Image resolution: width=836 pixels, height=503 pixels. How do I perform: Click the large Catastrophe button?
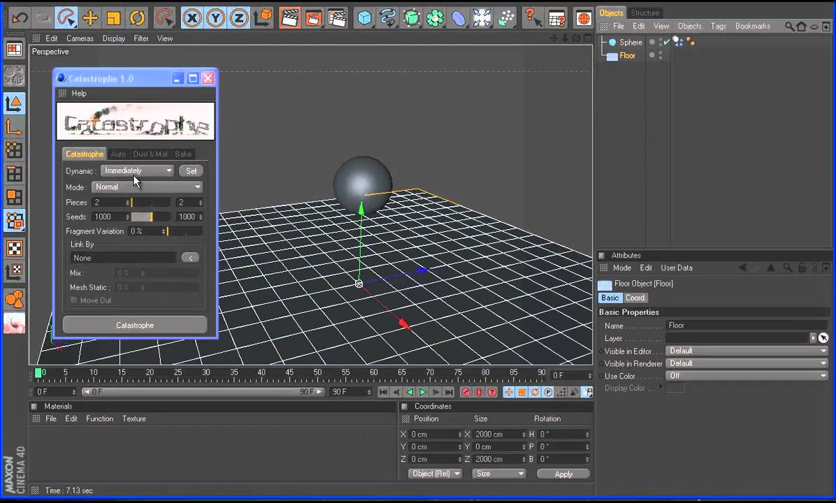click(135, 325)
